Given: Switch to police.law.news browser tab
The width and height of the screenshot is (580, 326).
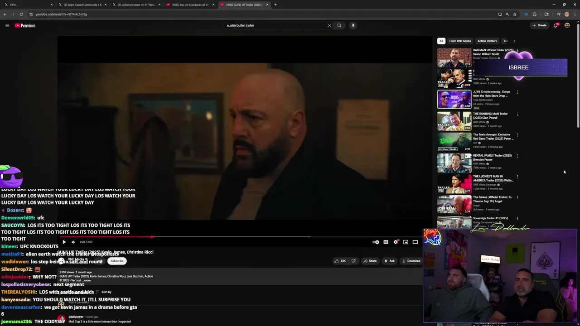Looking at the screenshot, I should coord(136,5).
